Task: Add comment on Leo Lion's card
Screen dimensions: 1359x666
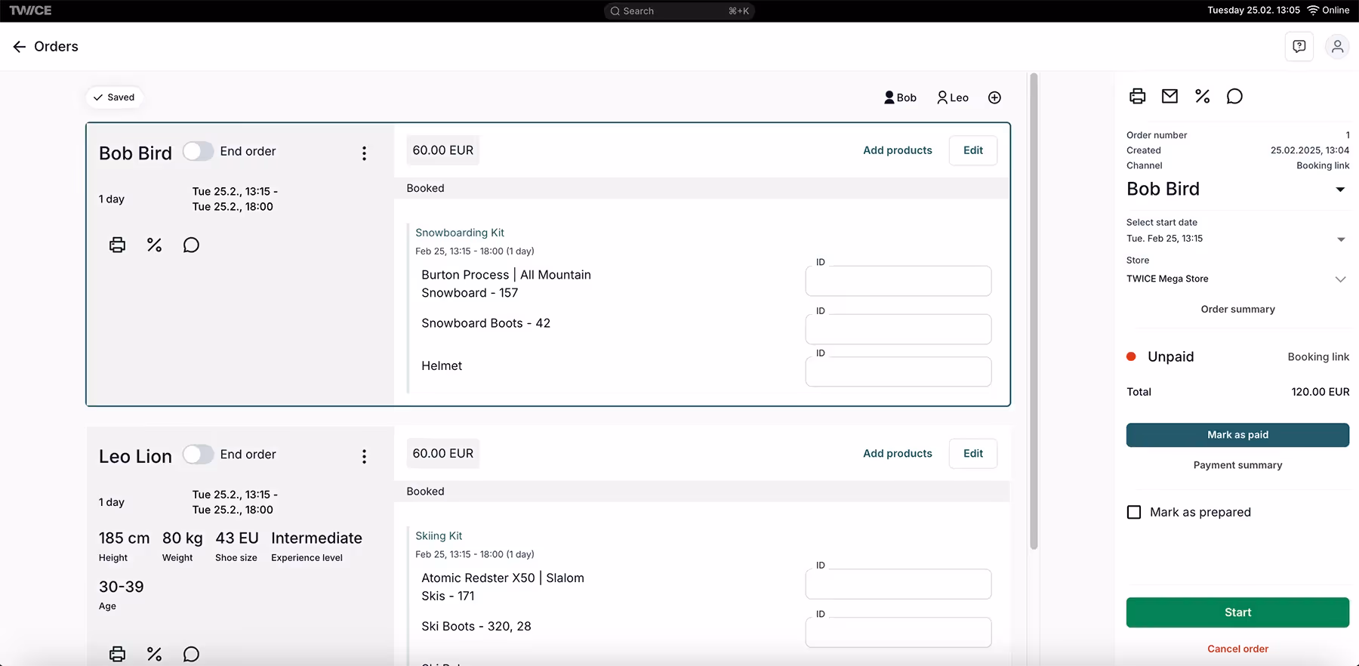Action: [191, 654]
